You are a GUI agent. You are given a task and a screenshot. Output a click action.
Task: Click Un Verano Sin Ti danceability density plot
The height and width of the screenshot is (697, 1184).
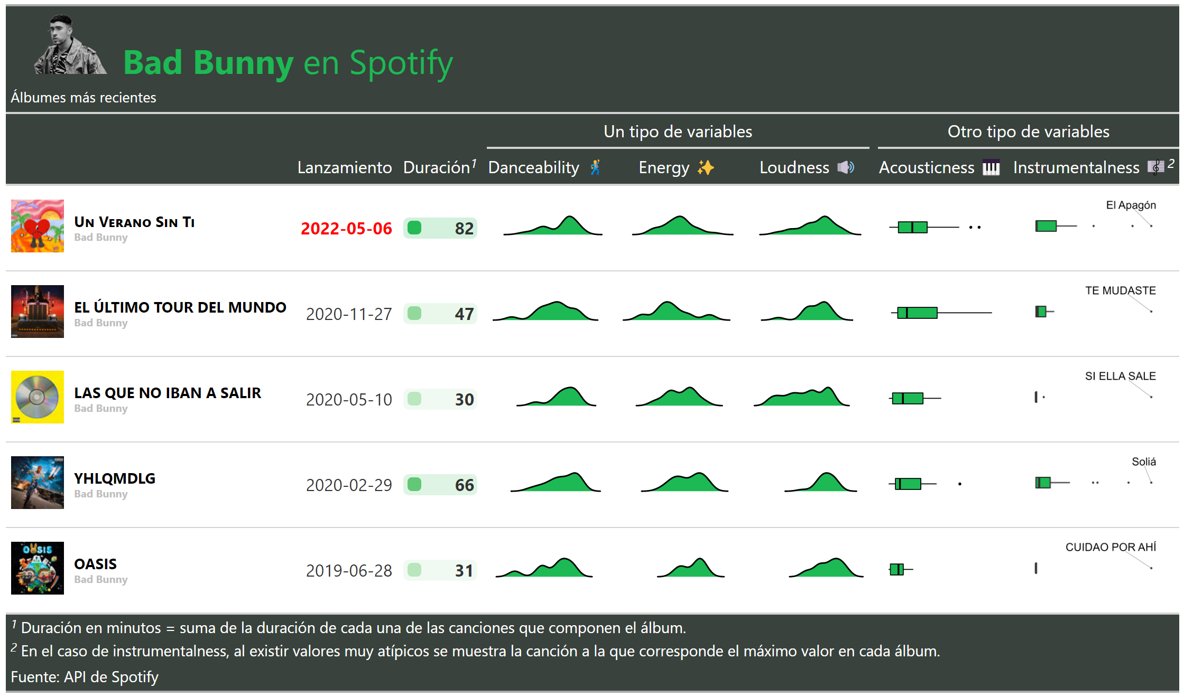(553, 225)
